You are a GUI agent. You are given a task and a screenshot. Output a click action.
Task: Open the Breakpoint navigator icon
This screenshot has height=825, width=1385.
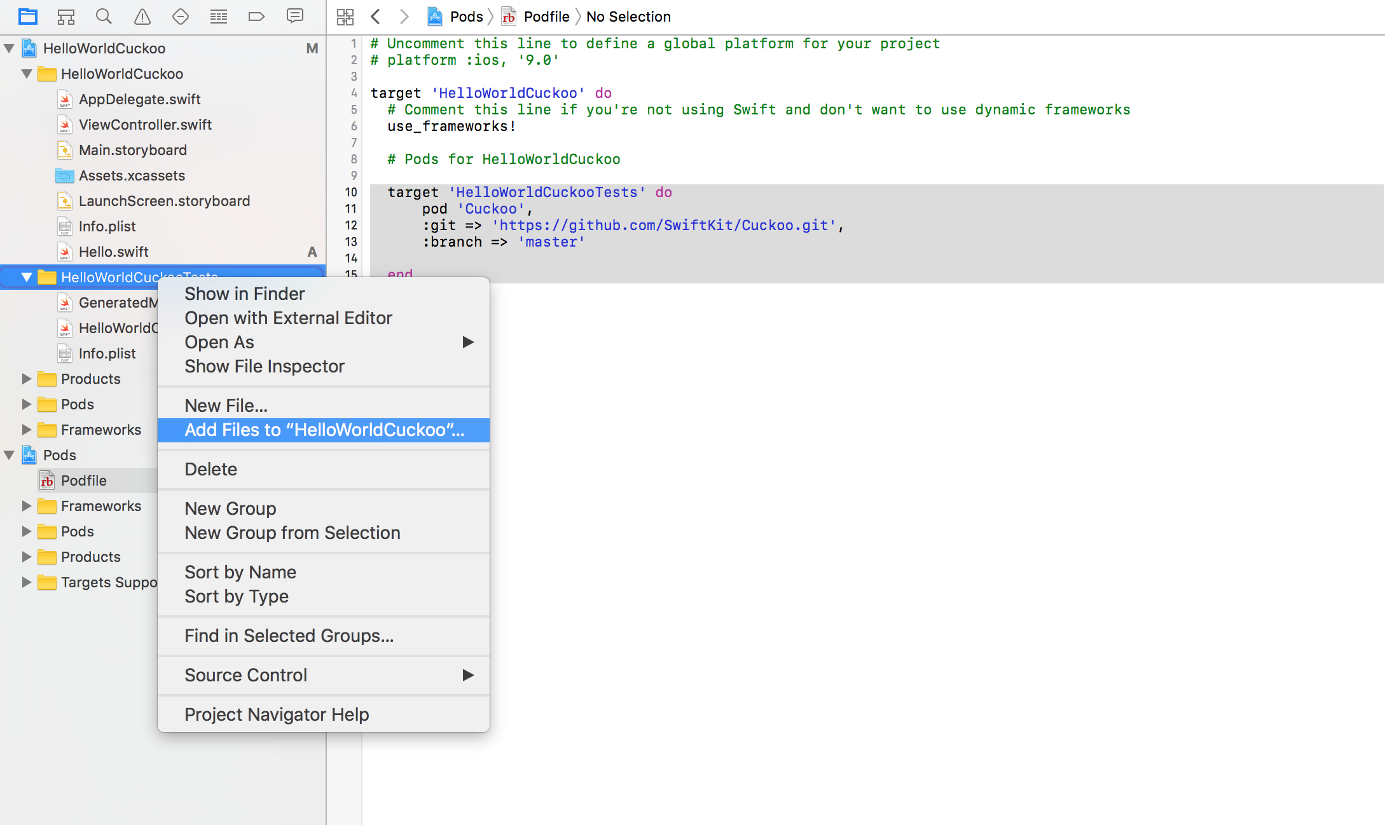pos(256,17)
